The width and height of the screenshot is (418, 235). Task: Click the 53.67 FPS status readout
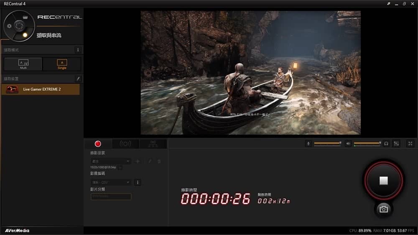coord(406,230)
